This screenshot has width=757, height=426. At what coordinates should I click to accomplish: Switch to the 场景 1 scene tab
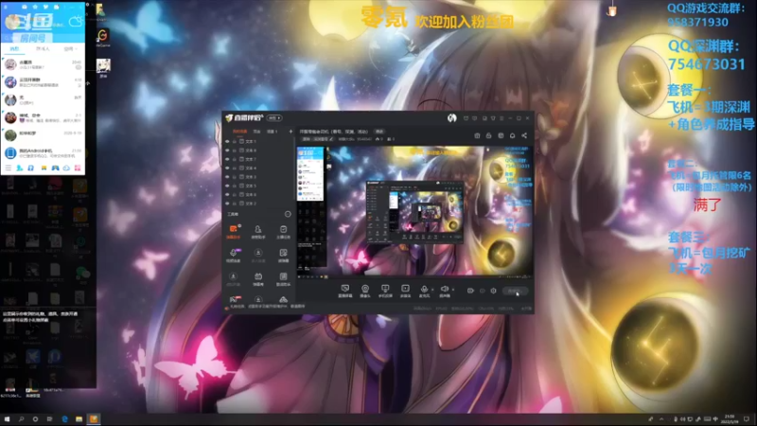273,132
